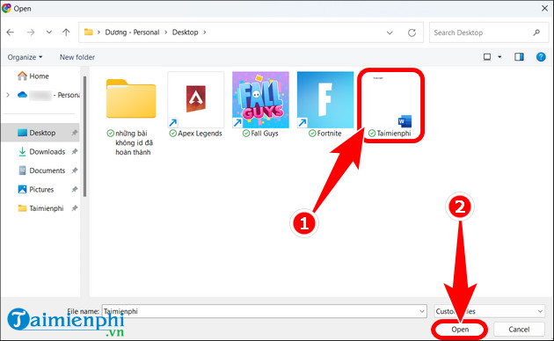Click the folder icon in address bar
The image size is (554, 341).
click(x=88, y=33)
